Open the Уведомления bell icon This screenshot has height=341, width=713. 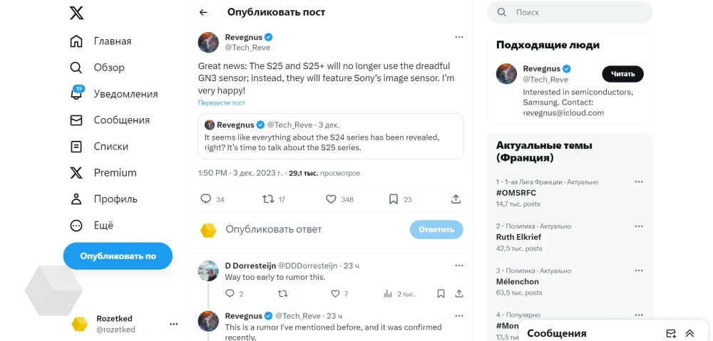pyautogui.click(x=76, y=94)
